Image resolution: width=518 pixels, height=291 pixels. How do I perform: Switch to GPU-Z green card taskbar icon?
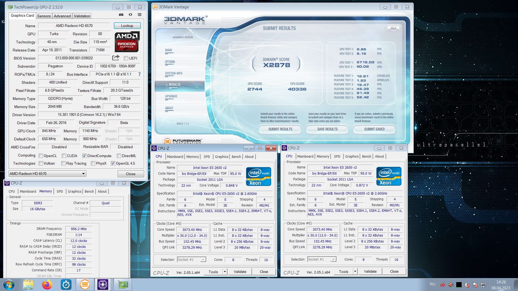pos(123,285)
